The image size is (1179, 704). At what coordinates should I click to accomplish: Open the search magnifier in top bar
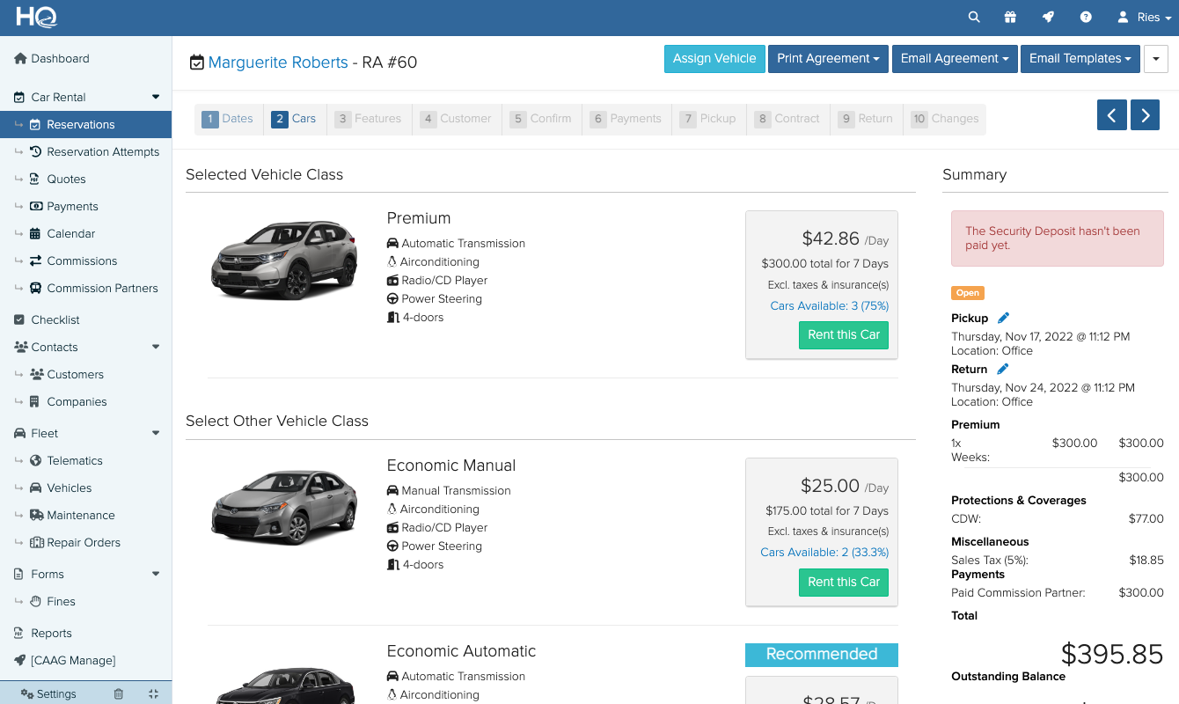click(973, 17)
